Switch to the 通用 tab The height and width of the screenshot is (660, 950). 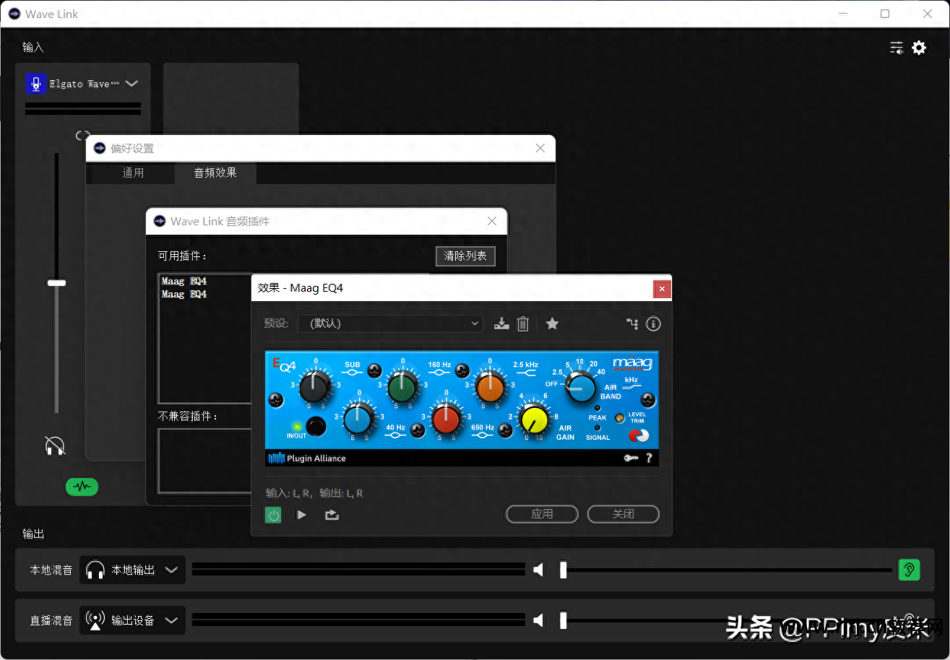133,173
